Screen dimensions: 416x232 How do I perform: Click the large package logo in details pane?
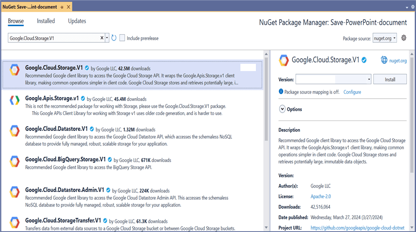[x=283, y=60]
